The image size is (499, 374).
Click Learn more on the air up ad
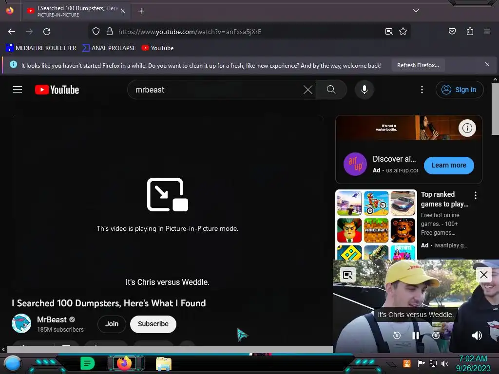[449, 166]
